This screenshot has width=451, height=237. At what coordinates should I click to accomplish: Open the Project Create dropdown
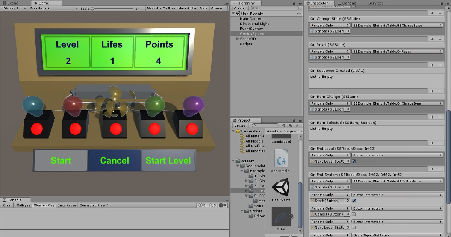click(x=241, y=125)
